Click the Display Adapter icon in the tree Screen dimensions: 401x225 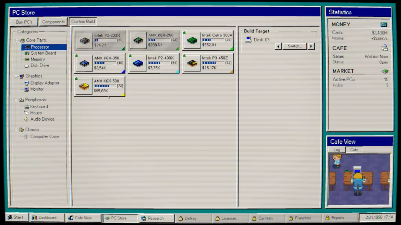pyautogui.click(x=27, y=83)
